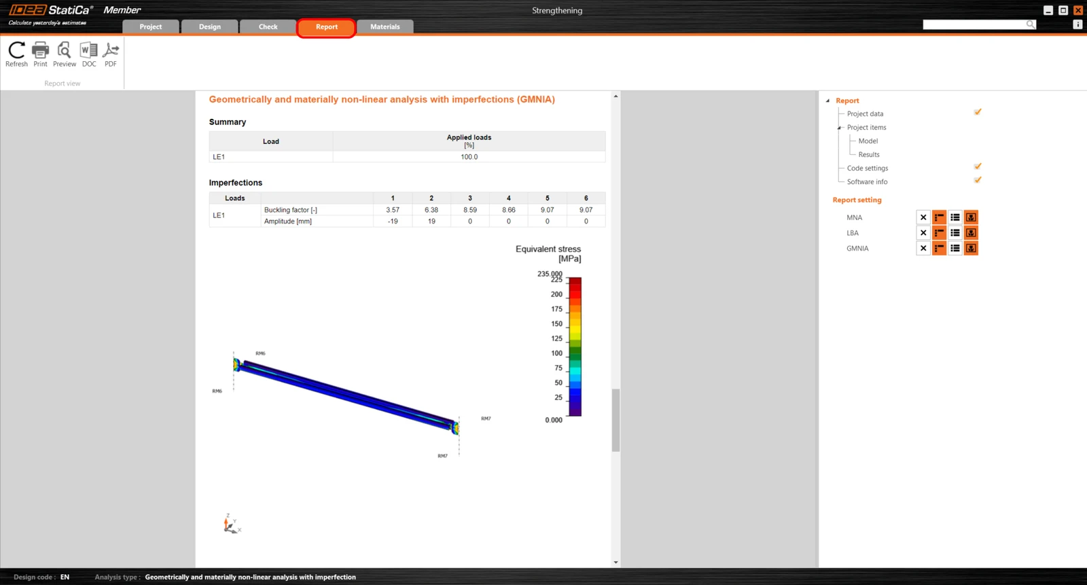Viewport: 1087px width, 585px height.
Task: Toggle the Software info checkbox
Action: point(978,180)
